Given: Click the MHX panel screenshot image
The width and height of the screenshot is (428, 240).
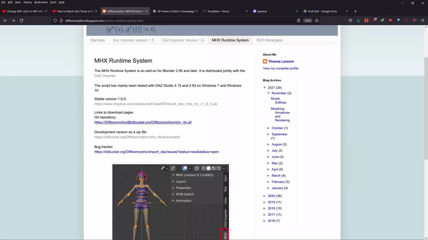Looking at the screenshot, I should [x=170, y=202].
